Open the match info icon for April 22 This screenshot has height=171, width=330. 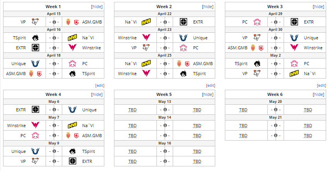click(165, 22)
